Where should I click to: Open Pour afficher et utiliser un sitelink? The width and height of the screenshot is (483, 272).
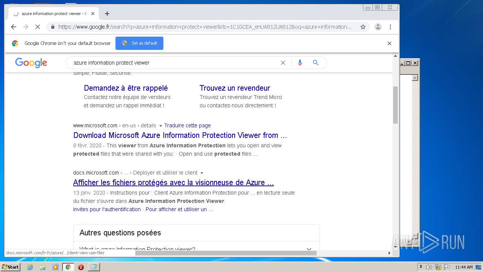coord(179,209)
